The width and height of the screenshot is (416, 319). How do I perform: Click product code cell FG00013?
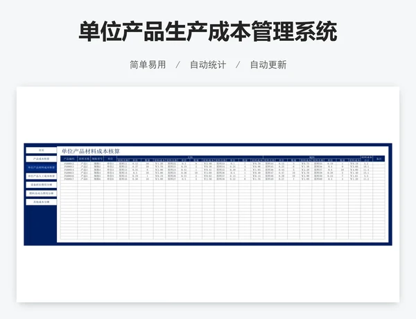[x=69, y=166]
